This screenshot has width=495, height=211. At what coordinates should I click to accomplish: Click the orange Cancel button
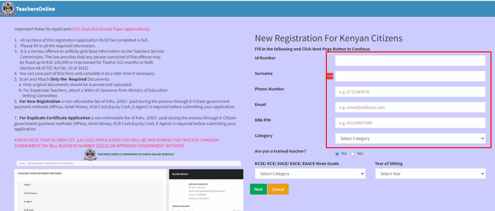pos(278,189)
